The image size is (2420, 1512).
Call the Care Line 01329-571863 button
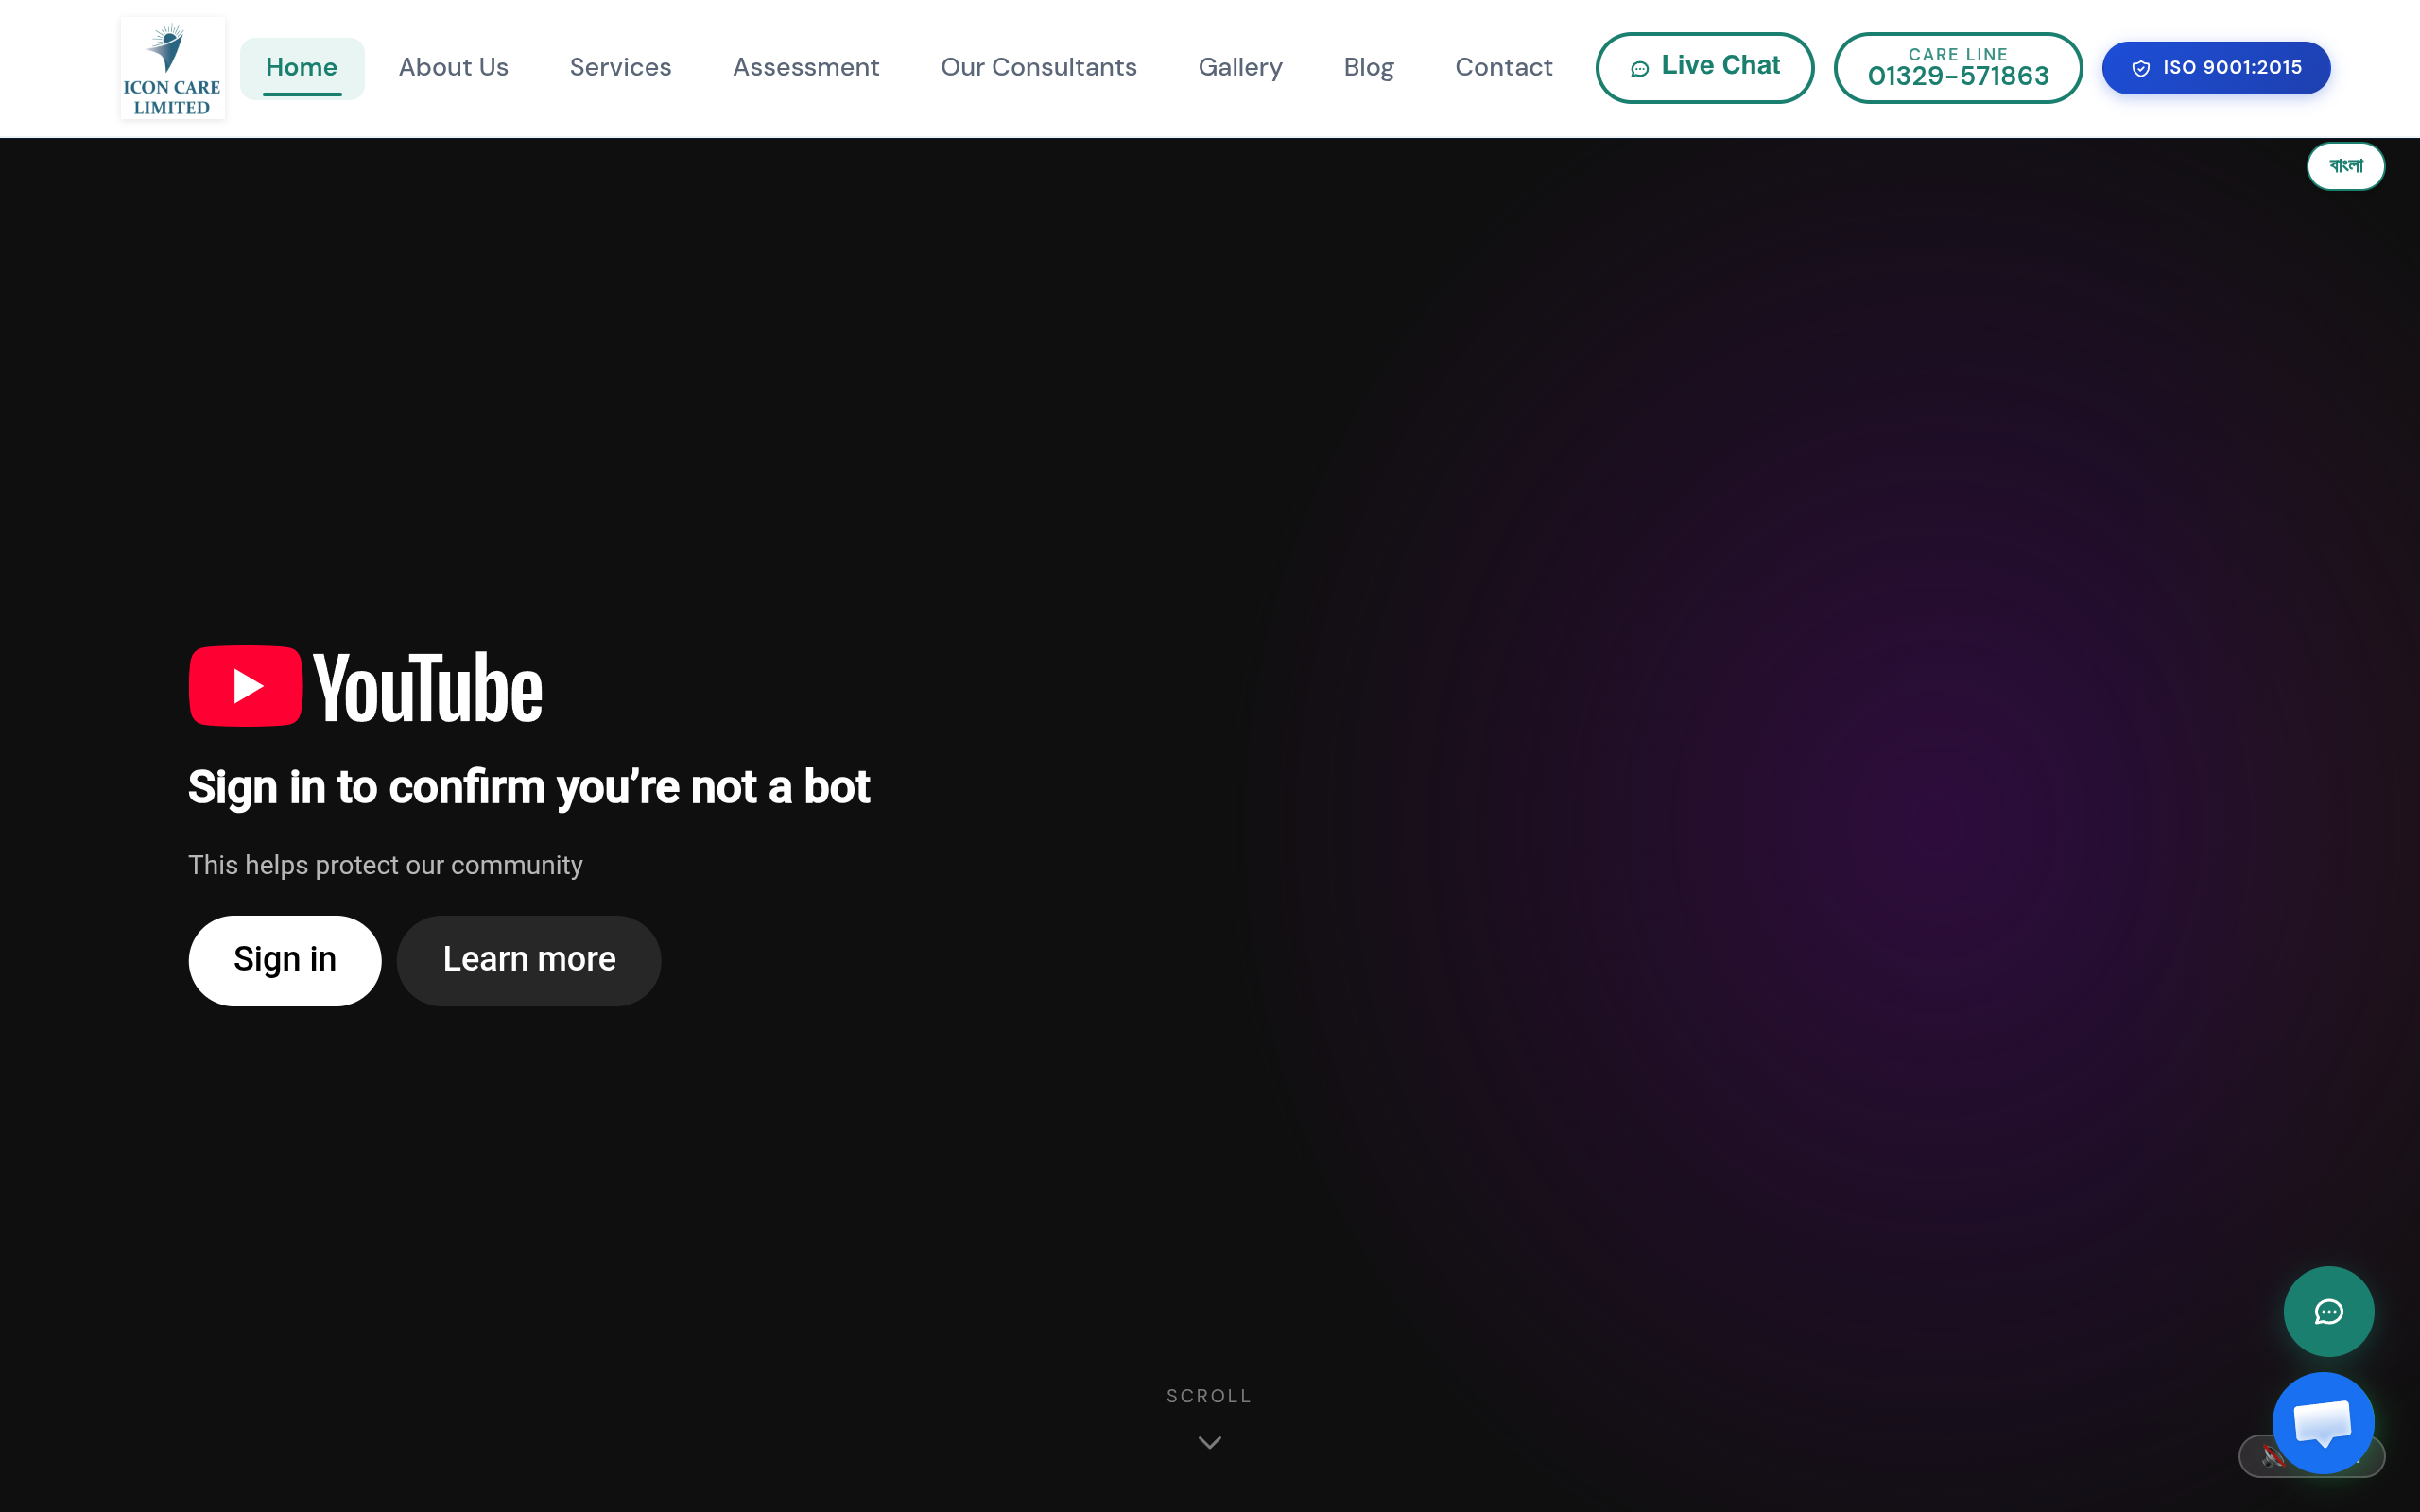[1958, 68]
